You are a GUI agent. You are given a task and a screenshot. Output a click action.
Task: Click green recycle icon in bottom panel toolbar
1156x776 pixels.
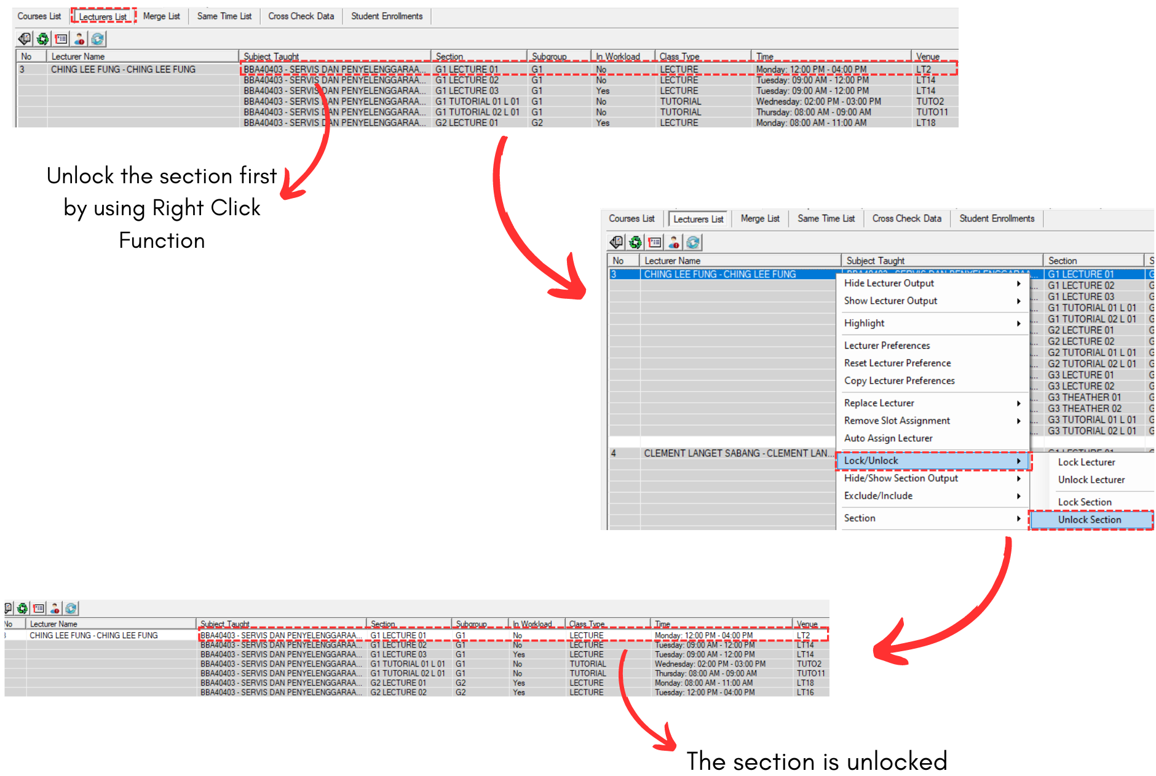point(23,609)
